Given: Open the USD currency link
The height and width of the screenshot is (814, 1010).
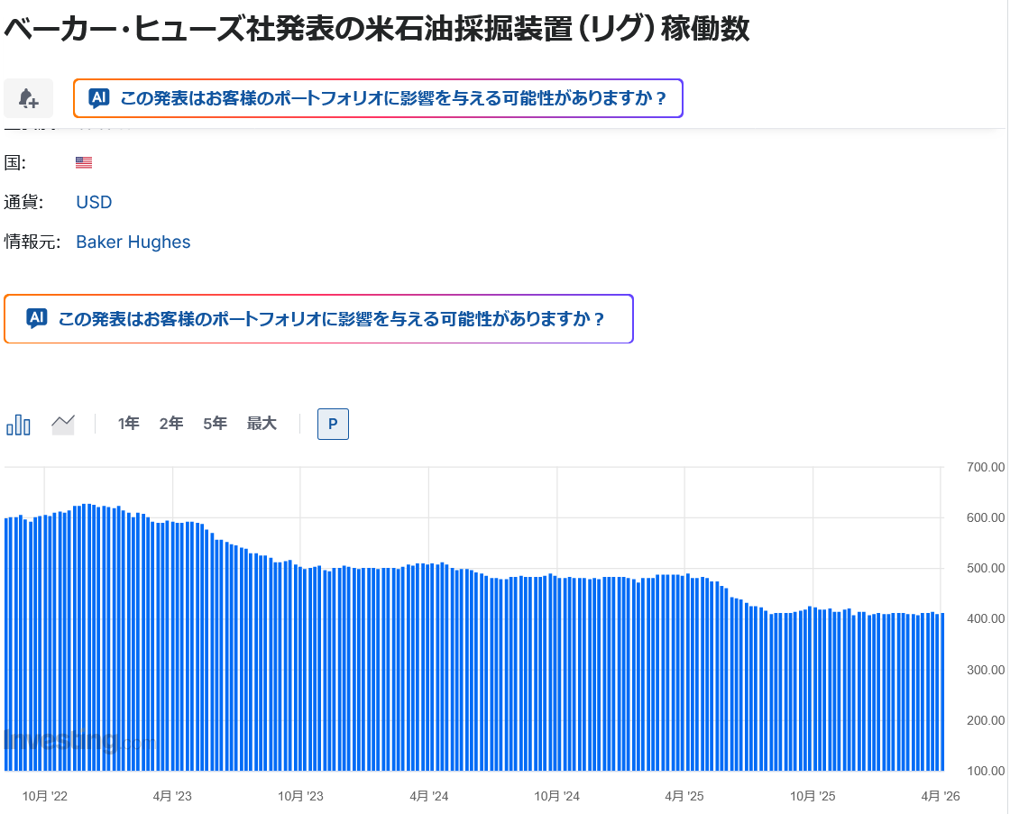Looking at the screenshot, I should (x=94, y=202).
